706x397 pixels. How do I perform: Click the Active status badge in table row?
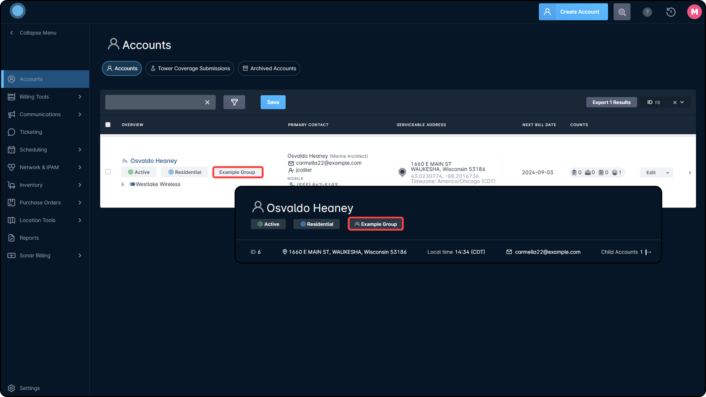(139, 172)
